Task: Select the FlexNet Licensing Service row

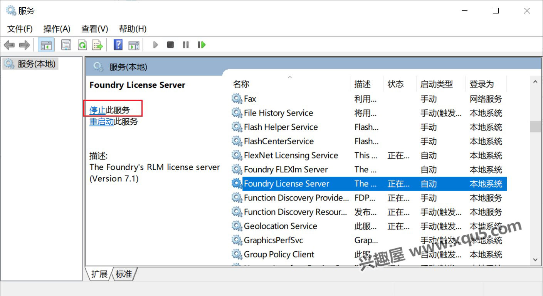Action: coord(369,156)
